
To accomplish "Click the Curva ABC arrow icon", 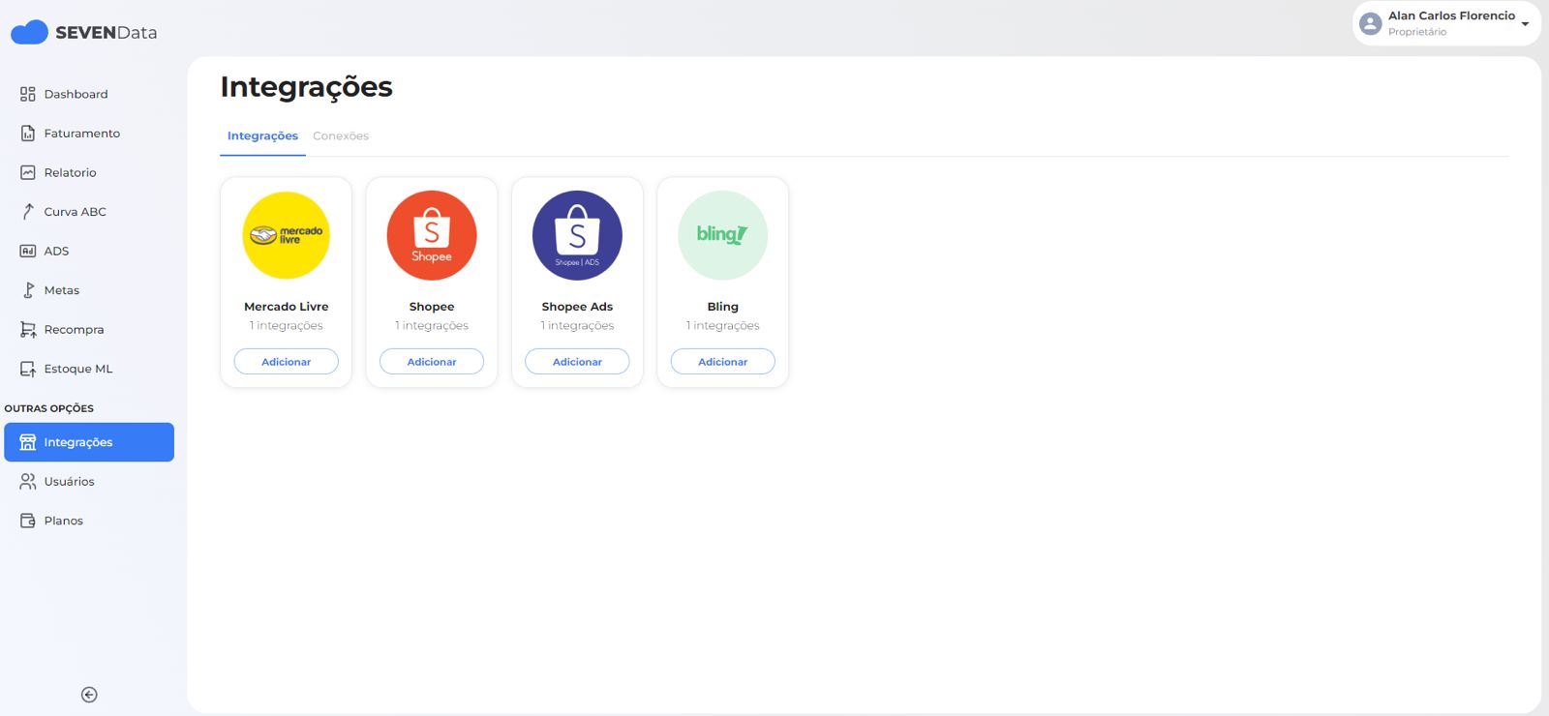I will [28, 212].
